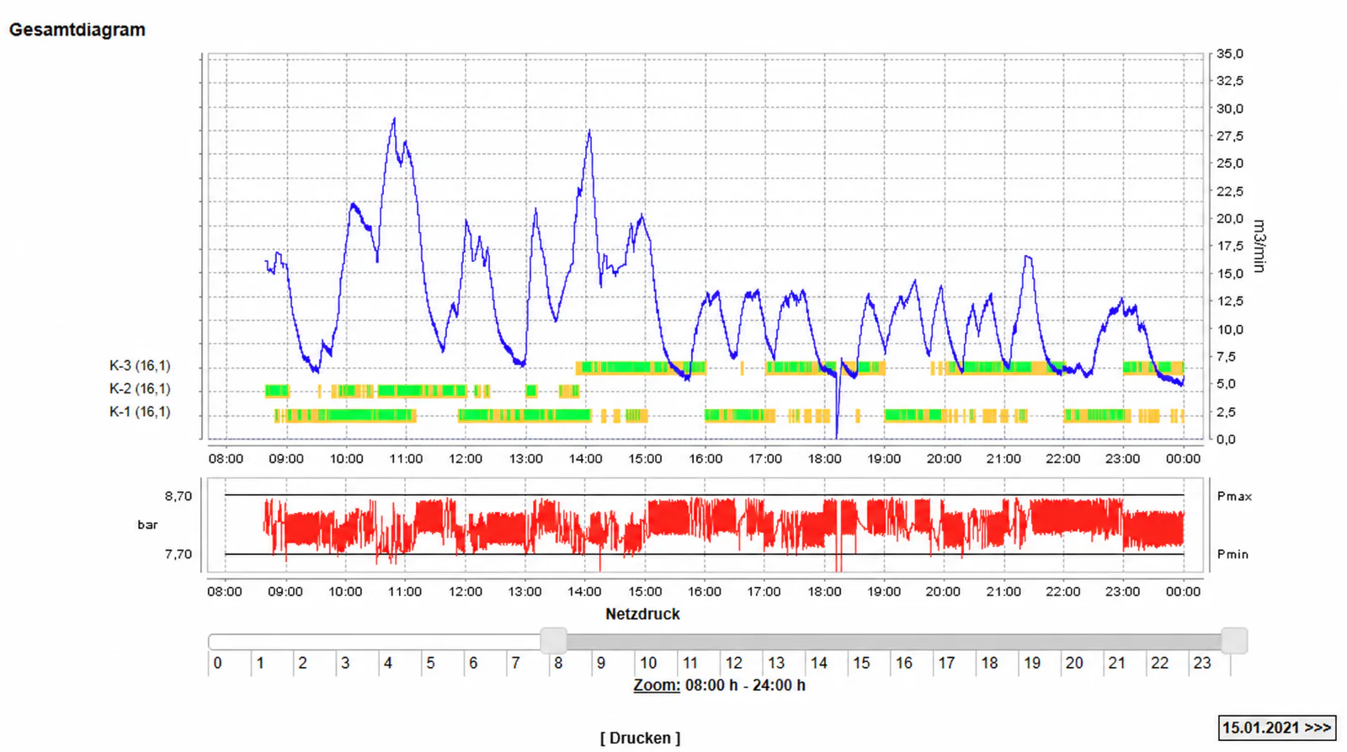The width and height of the screenshot is (1347, 752).
Task: Click the 35,0 flow axis value
Action: [x=1230, y=54]
